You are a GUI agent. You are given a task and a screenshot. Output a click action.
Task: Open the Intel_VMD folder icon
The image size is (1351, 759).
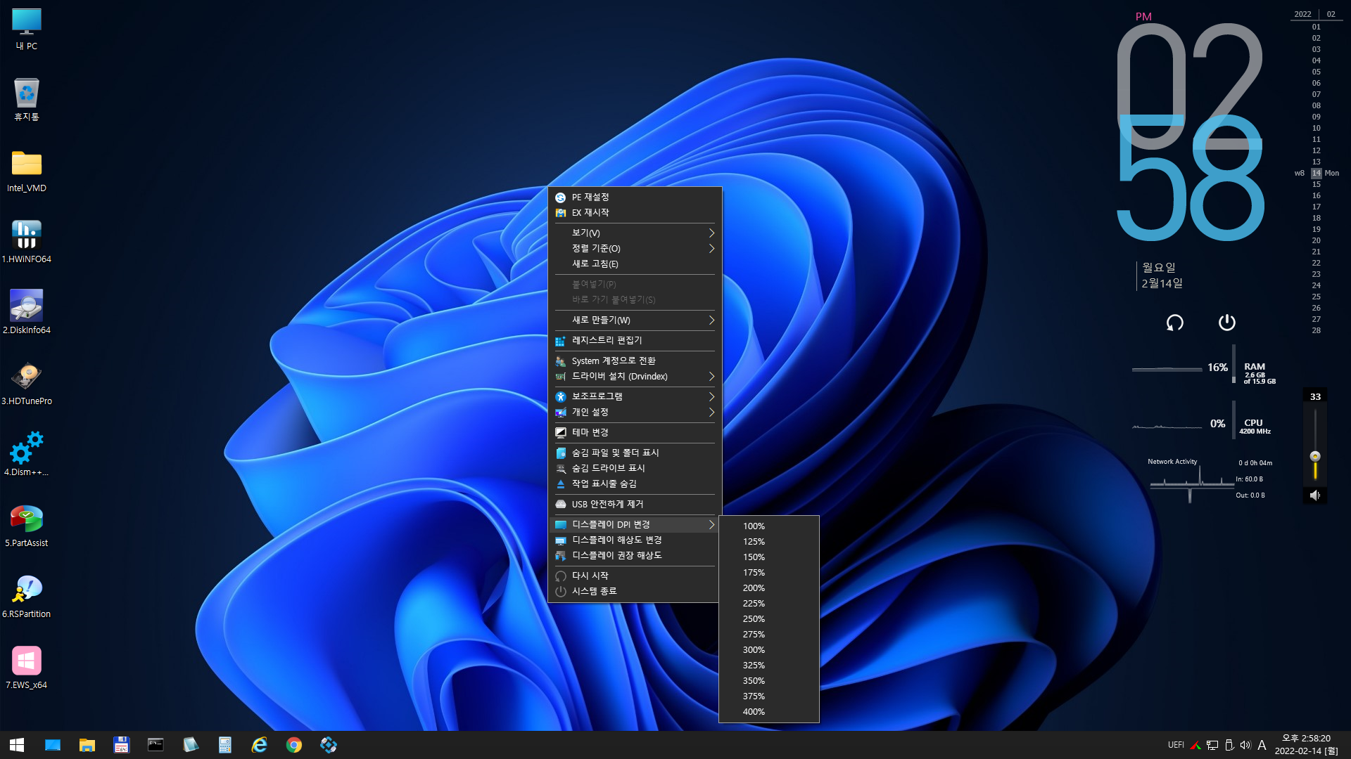pyautogui.click(x=27, y=171)
